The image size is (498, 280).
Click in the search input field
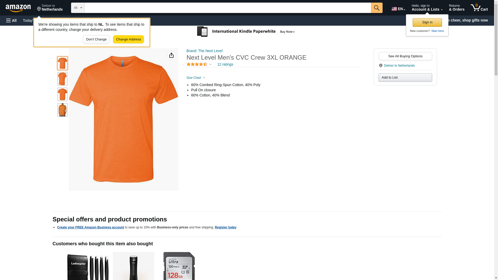(227, 8)
